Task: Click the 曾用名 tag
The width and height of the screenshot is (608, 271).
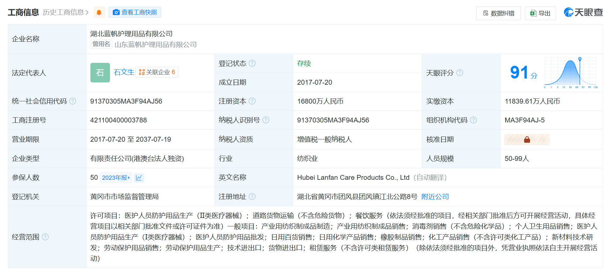Action: coord(101,44)
